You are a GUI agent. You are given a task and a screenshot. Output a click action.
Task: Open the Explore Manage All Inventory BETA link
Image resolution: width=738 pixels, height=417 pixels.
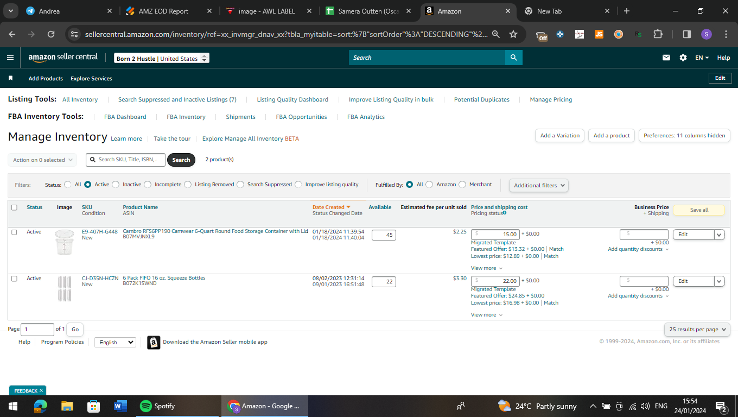[x=251, y=138]
